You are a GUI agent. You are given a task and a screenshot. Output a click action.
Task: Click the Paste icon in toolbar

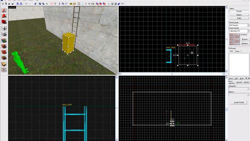click(66, 4)
